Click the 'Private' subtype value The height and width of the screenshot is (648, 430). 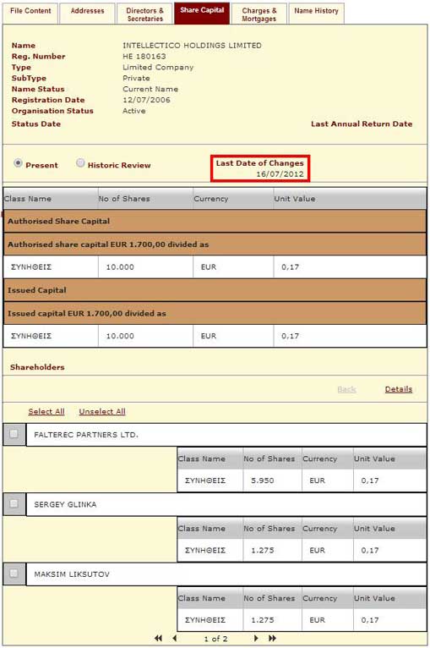point(136,78)
